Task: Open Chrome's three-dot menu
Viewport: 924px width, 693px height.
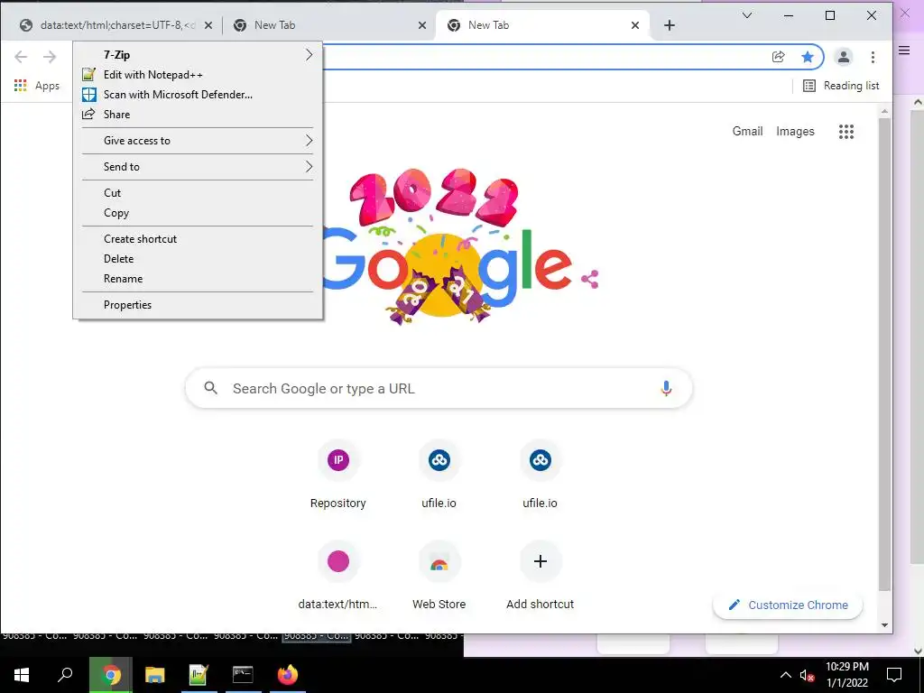Action: (873, 57)
